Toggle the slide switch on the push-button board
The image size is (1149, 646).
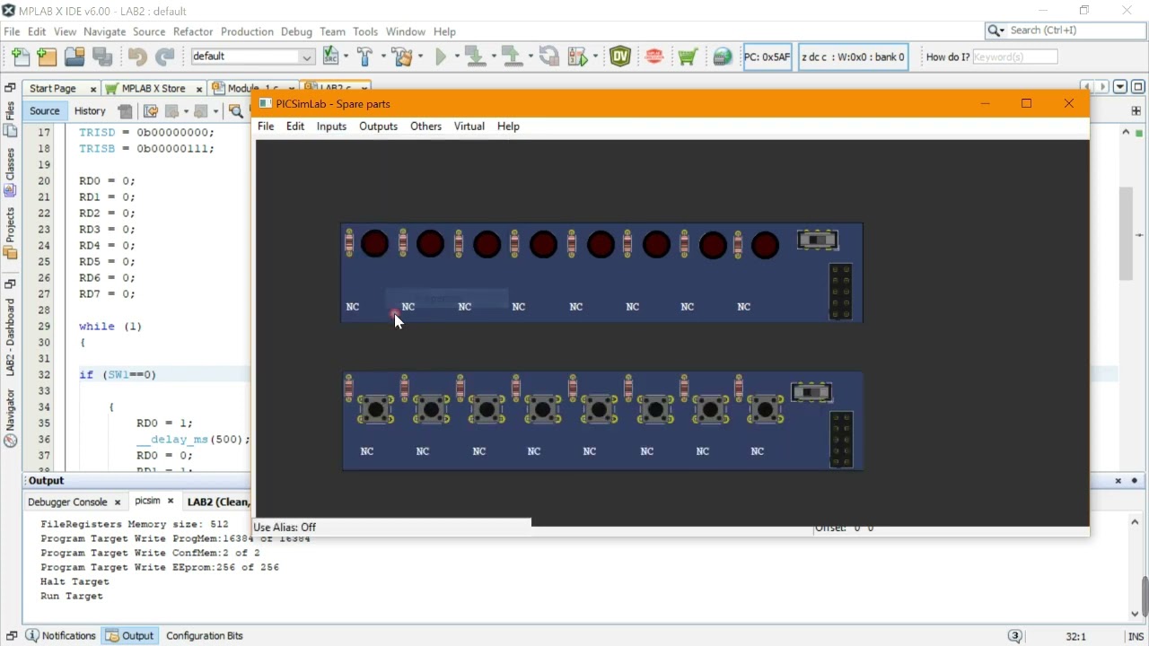(811, 392)
